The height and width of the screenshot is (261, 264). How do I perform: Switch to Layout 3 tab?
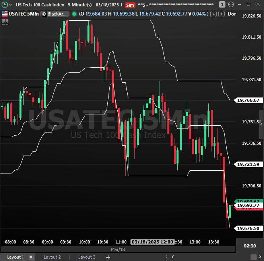87,257
